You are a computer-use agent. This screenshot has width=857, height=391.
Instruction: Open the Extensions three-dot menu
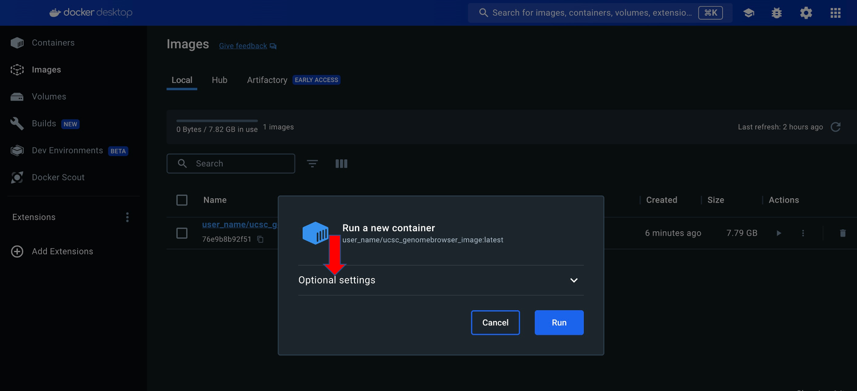(127, 217)
